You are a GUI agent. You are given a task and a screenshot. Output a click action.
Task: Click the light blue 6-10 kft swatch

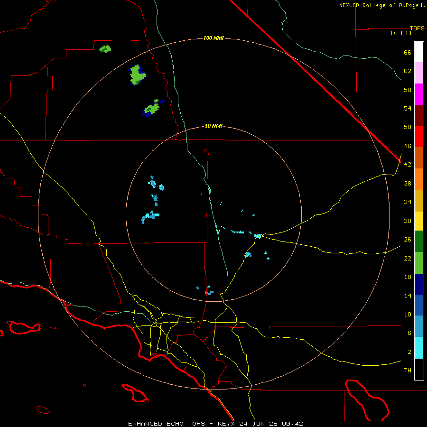tap(419, 326)
